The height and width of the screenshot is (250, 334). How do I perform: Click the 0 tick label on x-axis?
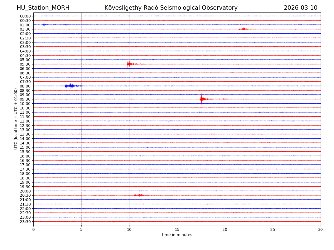point(33,229)
